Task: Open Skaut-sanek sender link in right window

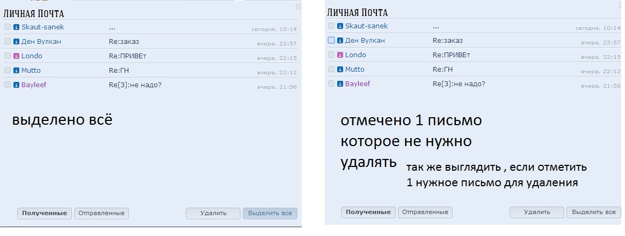Action: (366, 26)
